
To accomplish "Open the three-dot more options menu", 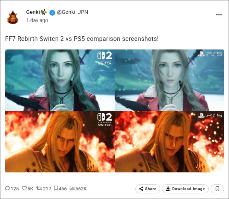I will coord(219,15).
